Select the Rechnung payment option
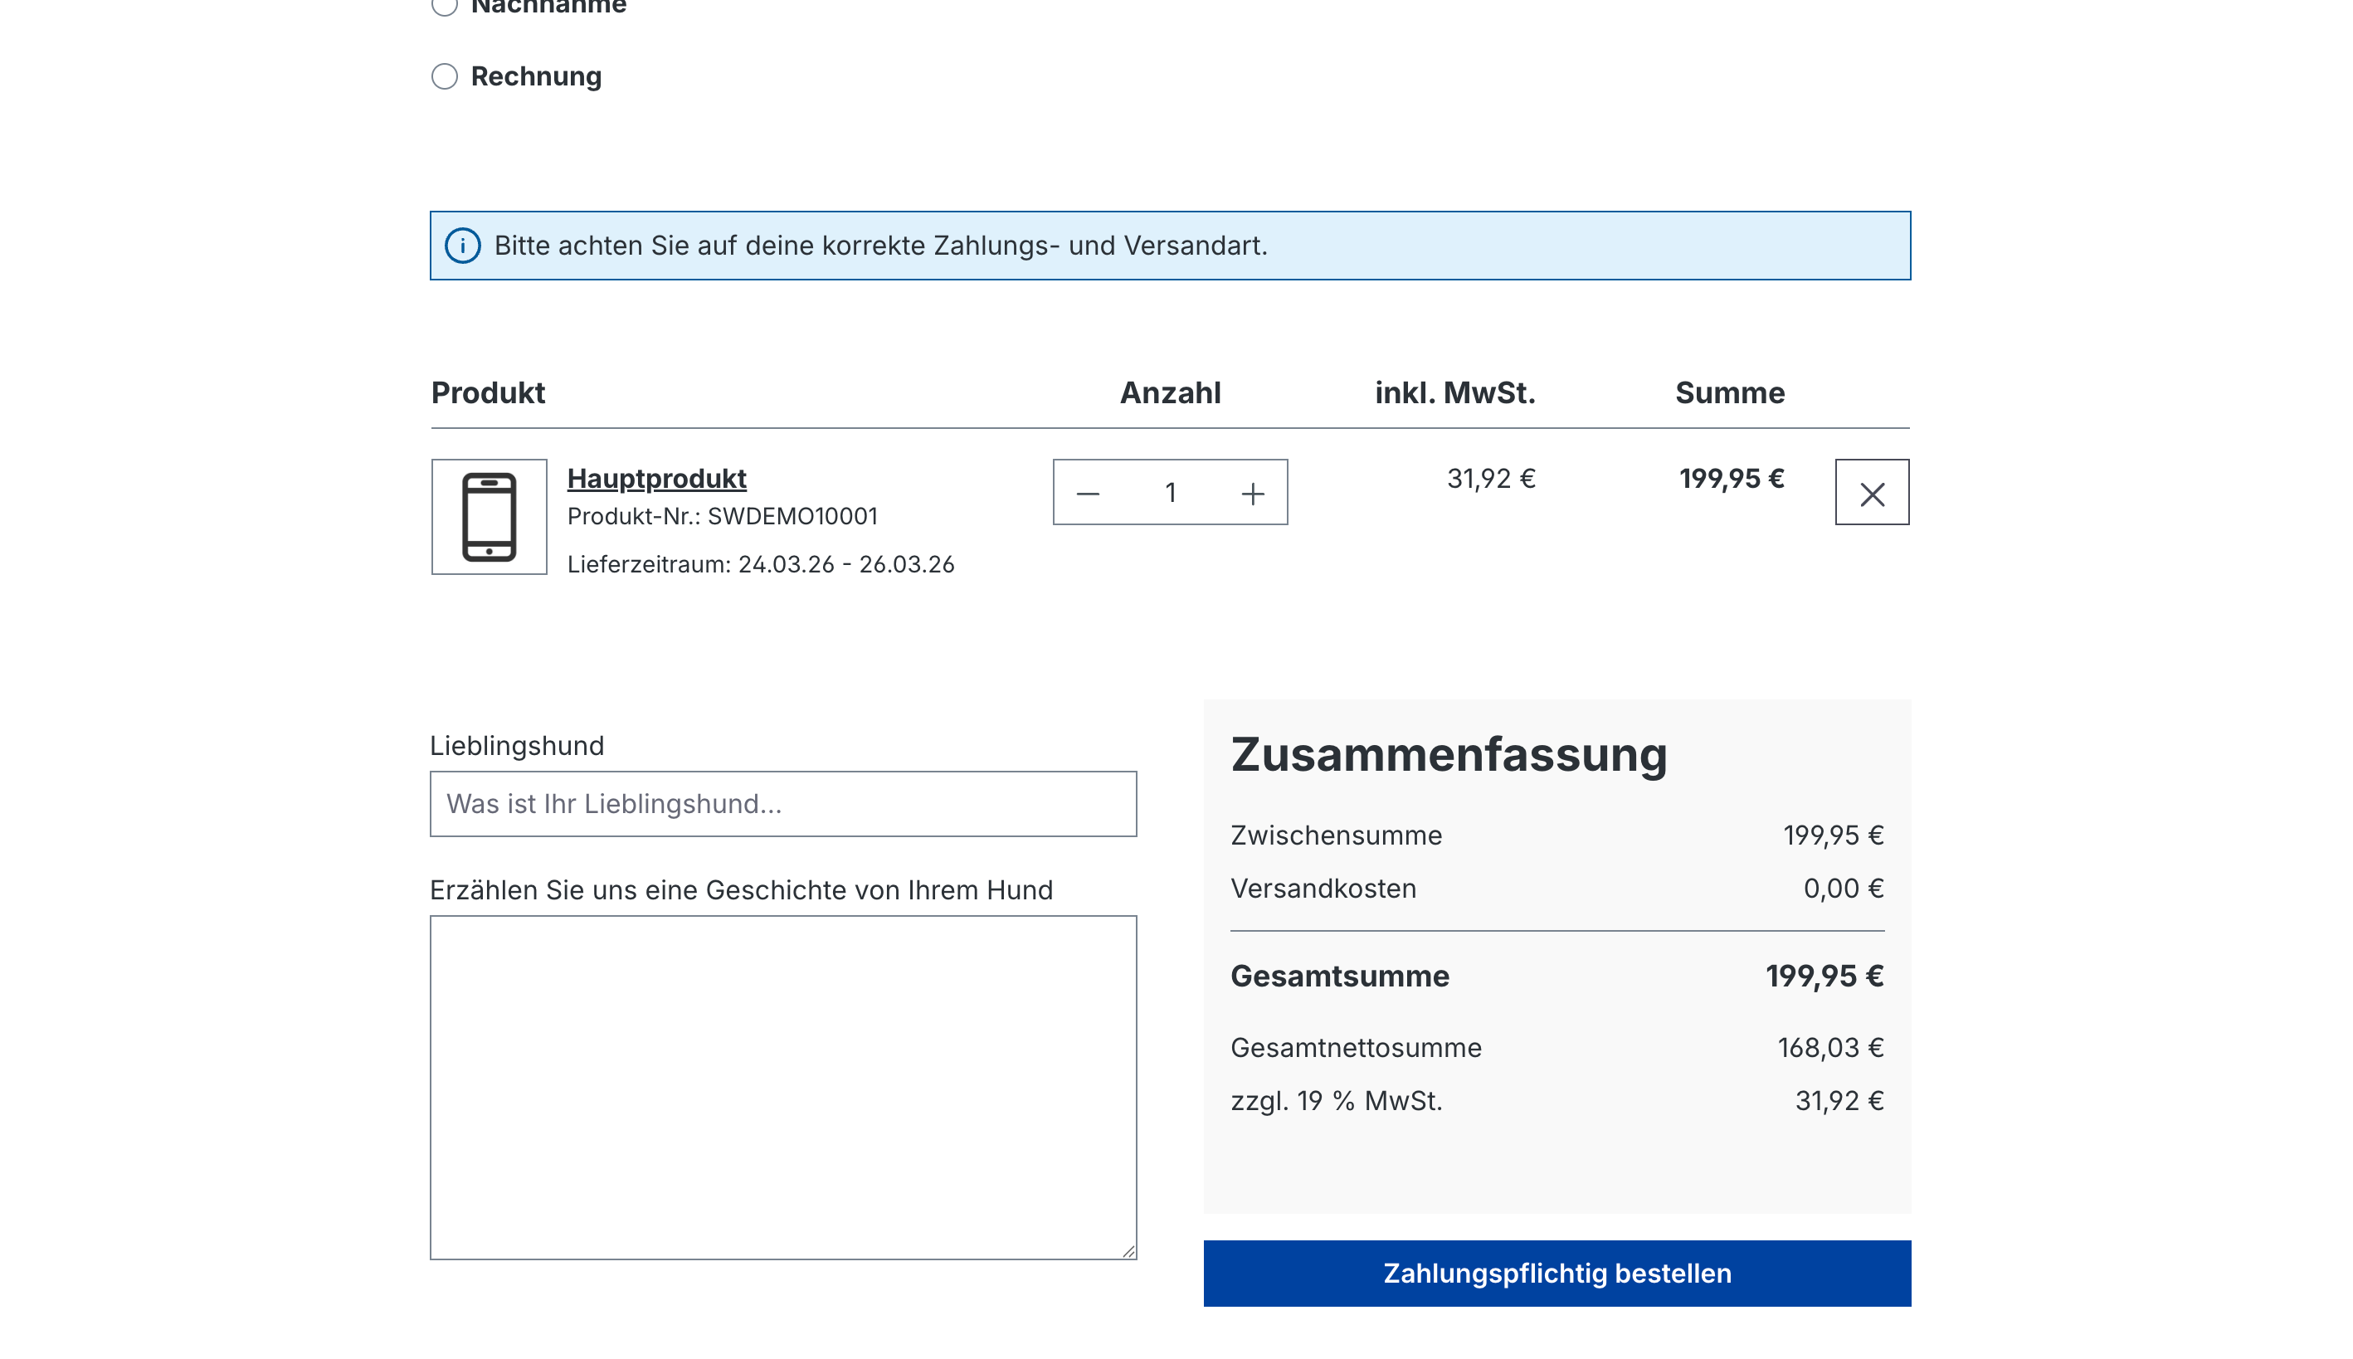 coord(446,78)
